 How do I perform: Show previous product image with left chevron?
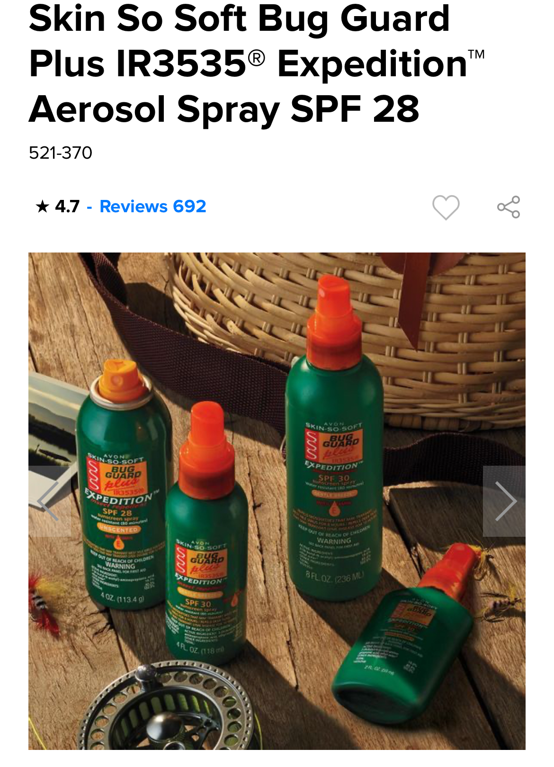[50, 501]
